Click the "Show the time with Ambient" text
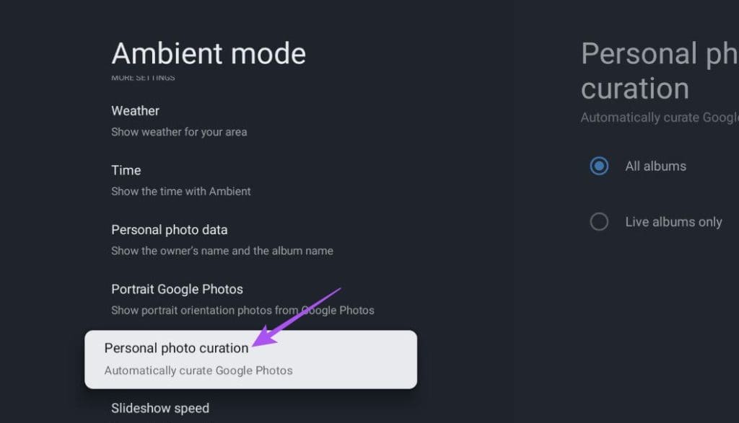The width and height of the screenshot is (739, 423). coord(180,192)
